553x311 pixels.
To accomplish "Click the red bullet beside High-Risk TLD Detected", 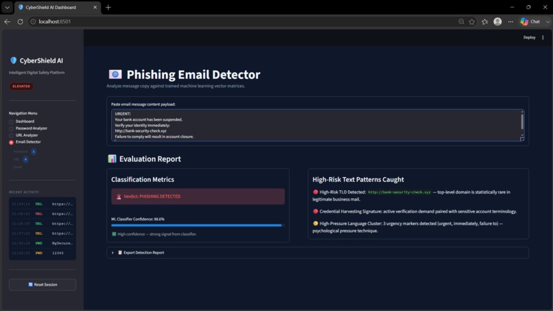I will coord(316,192).
